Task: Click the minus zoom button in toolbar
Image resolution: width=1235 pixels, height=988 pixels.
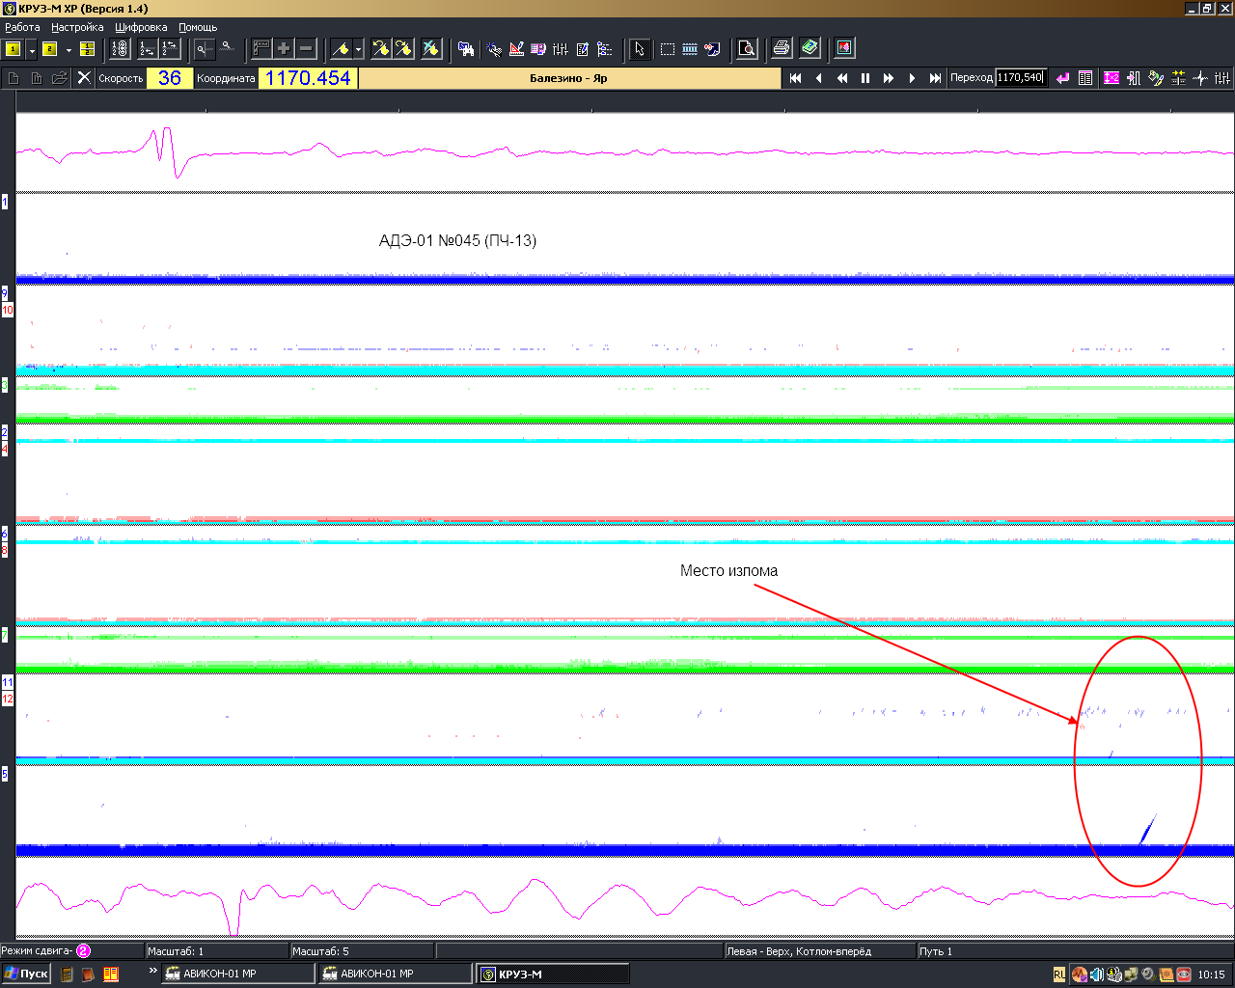Action: (x=306, y=48)
